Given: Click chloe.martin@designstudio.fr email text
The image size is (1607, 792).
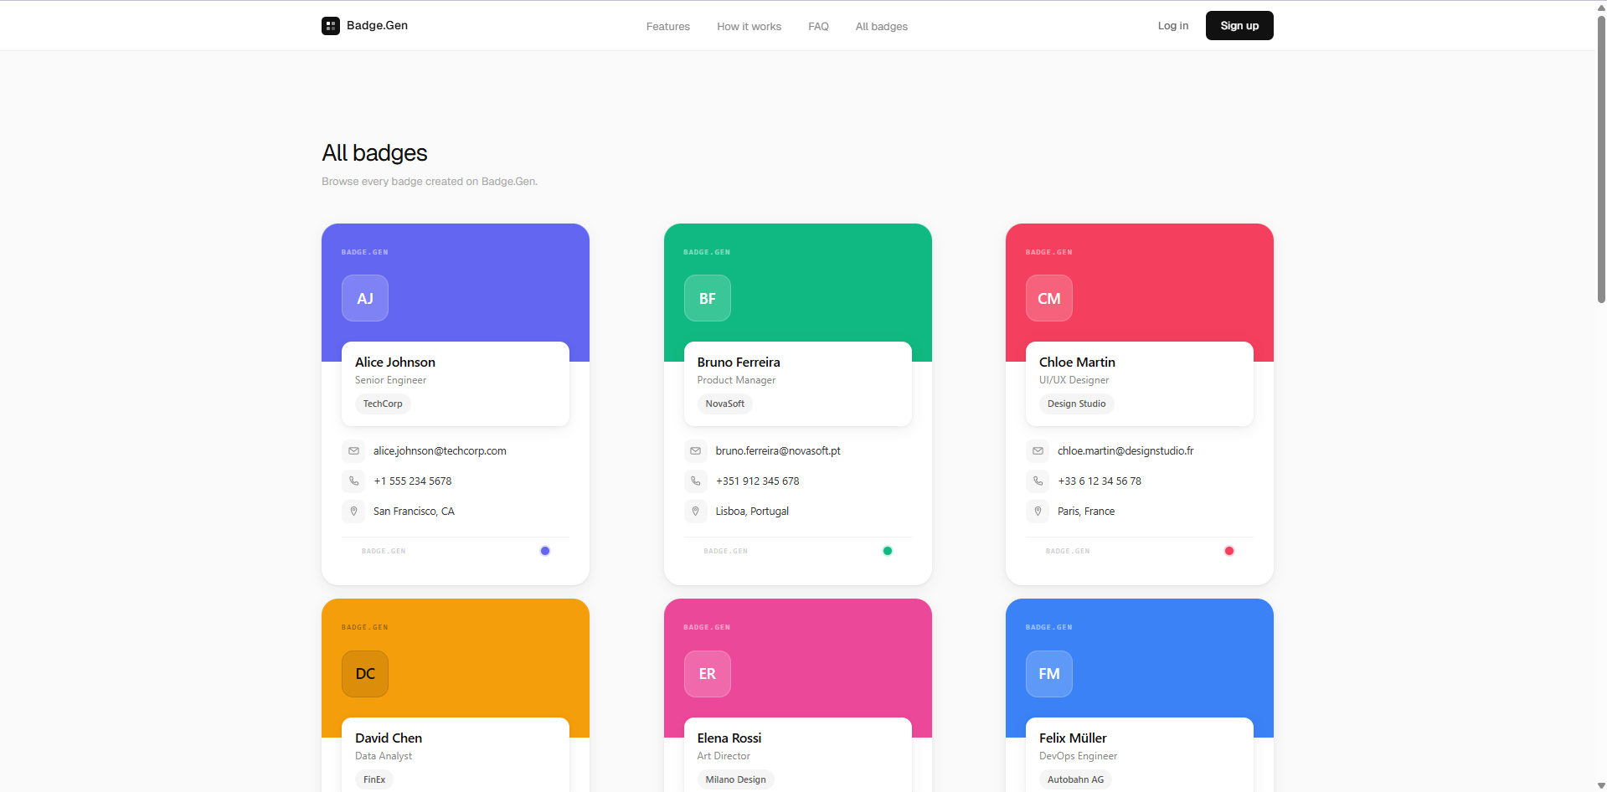Looking at the screenshot, I should (x=1125, y=451).
